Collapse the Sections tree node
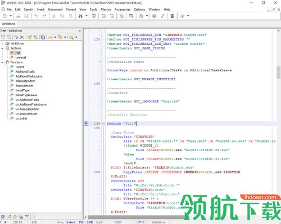Screen dimensions: 281x224 pyautogui.click(x=2, y=48)
